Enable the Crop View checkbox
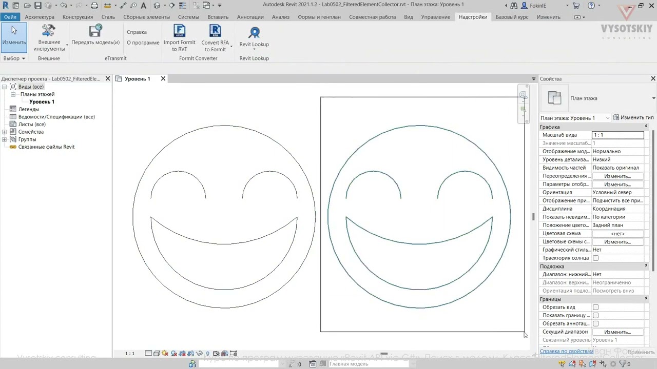657x369 pixels. click(x=595, y=307)
